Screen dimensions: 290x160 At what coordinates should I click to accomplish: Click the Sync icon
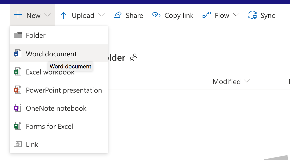coord(252,15)
